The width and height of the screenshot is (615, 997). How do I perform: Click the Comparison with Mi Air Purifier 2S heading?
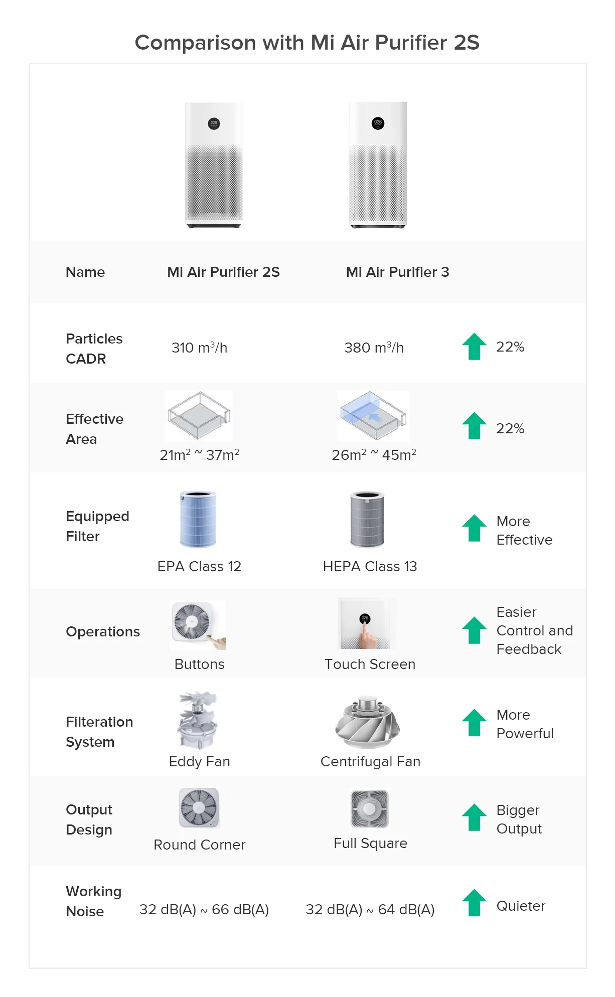307,42
